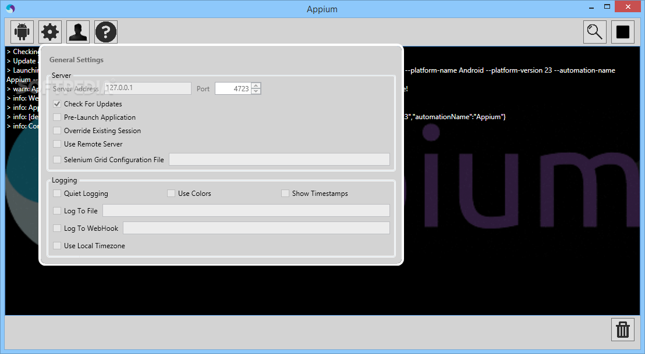The width and height of the screenshot is (645, 354).
Task: Increase the Port value with up arrow
Action: pos(256,86)
